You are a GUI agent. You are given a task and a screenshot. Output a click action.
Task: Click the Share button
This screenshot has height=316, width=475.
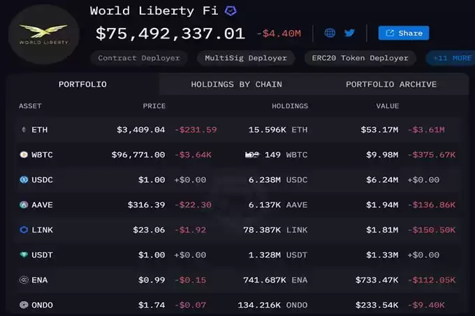[404, 33]
